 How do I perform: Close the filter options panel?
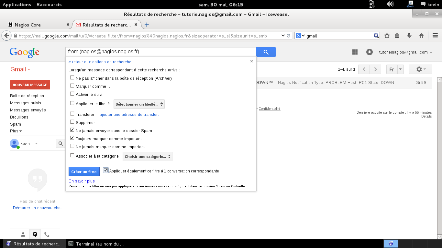tap(251, 61)
